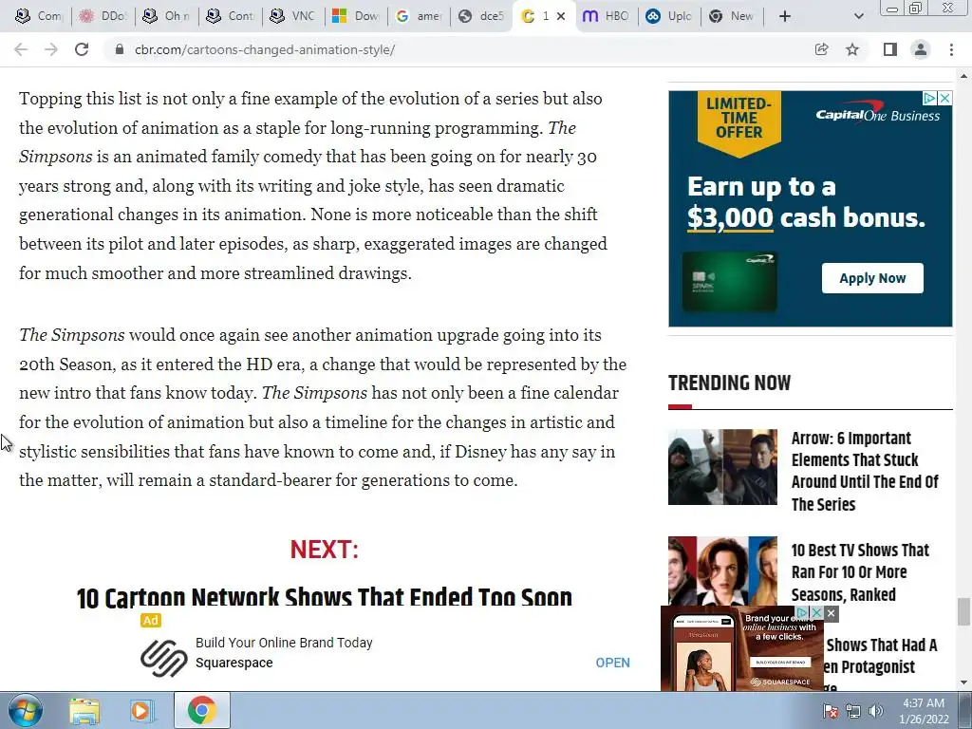Click TRENDING NOW heading
The image size is (972, 729).
(730, 383)
